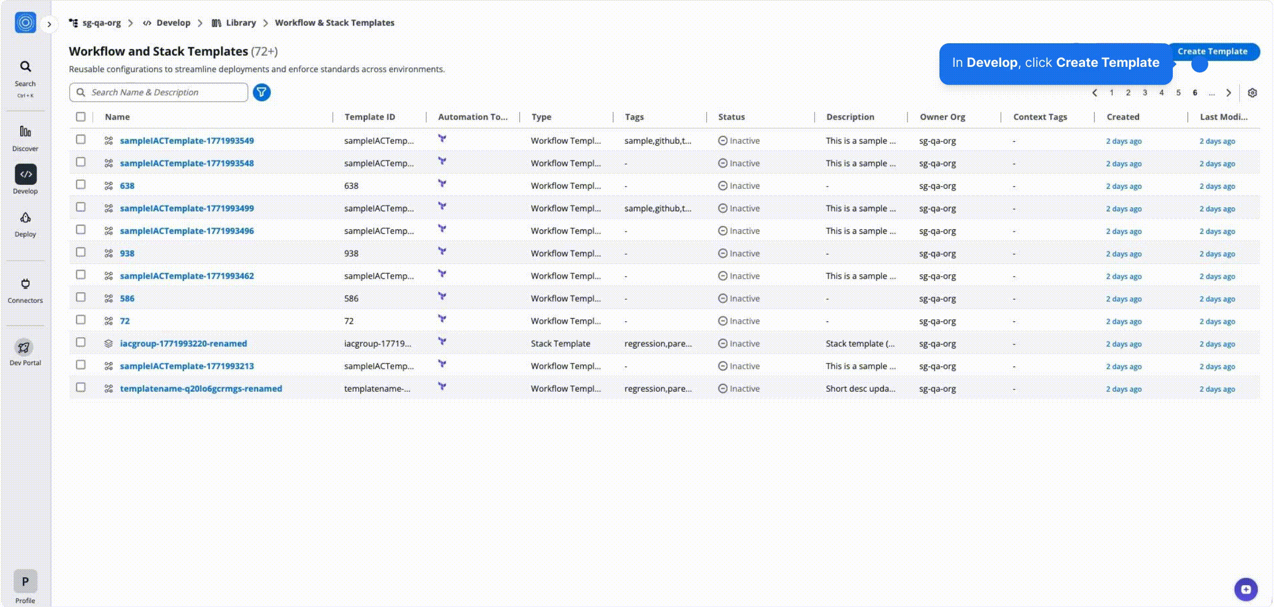Screen dimensions: 1274x607
Task: Open the table settings gear icon
Action: pyautogui.click(x=1253, y=93)
